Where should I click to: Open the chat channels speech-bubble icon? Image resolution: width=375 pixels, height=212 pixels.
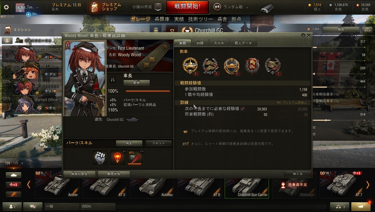pos(33,206)
